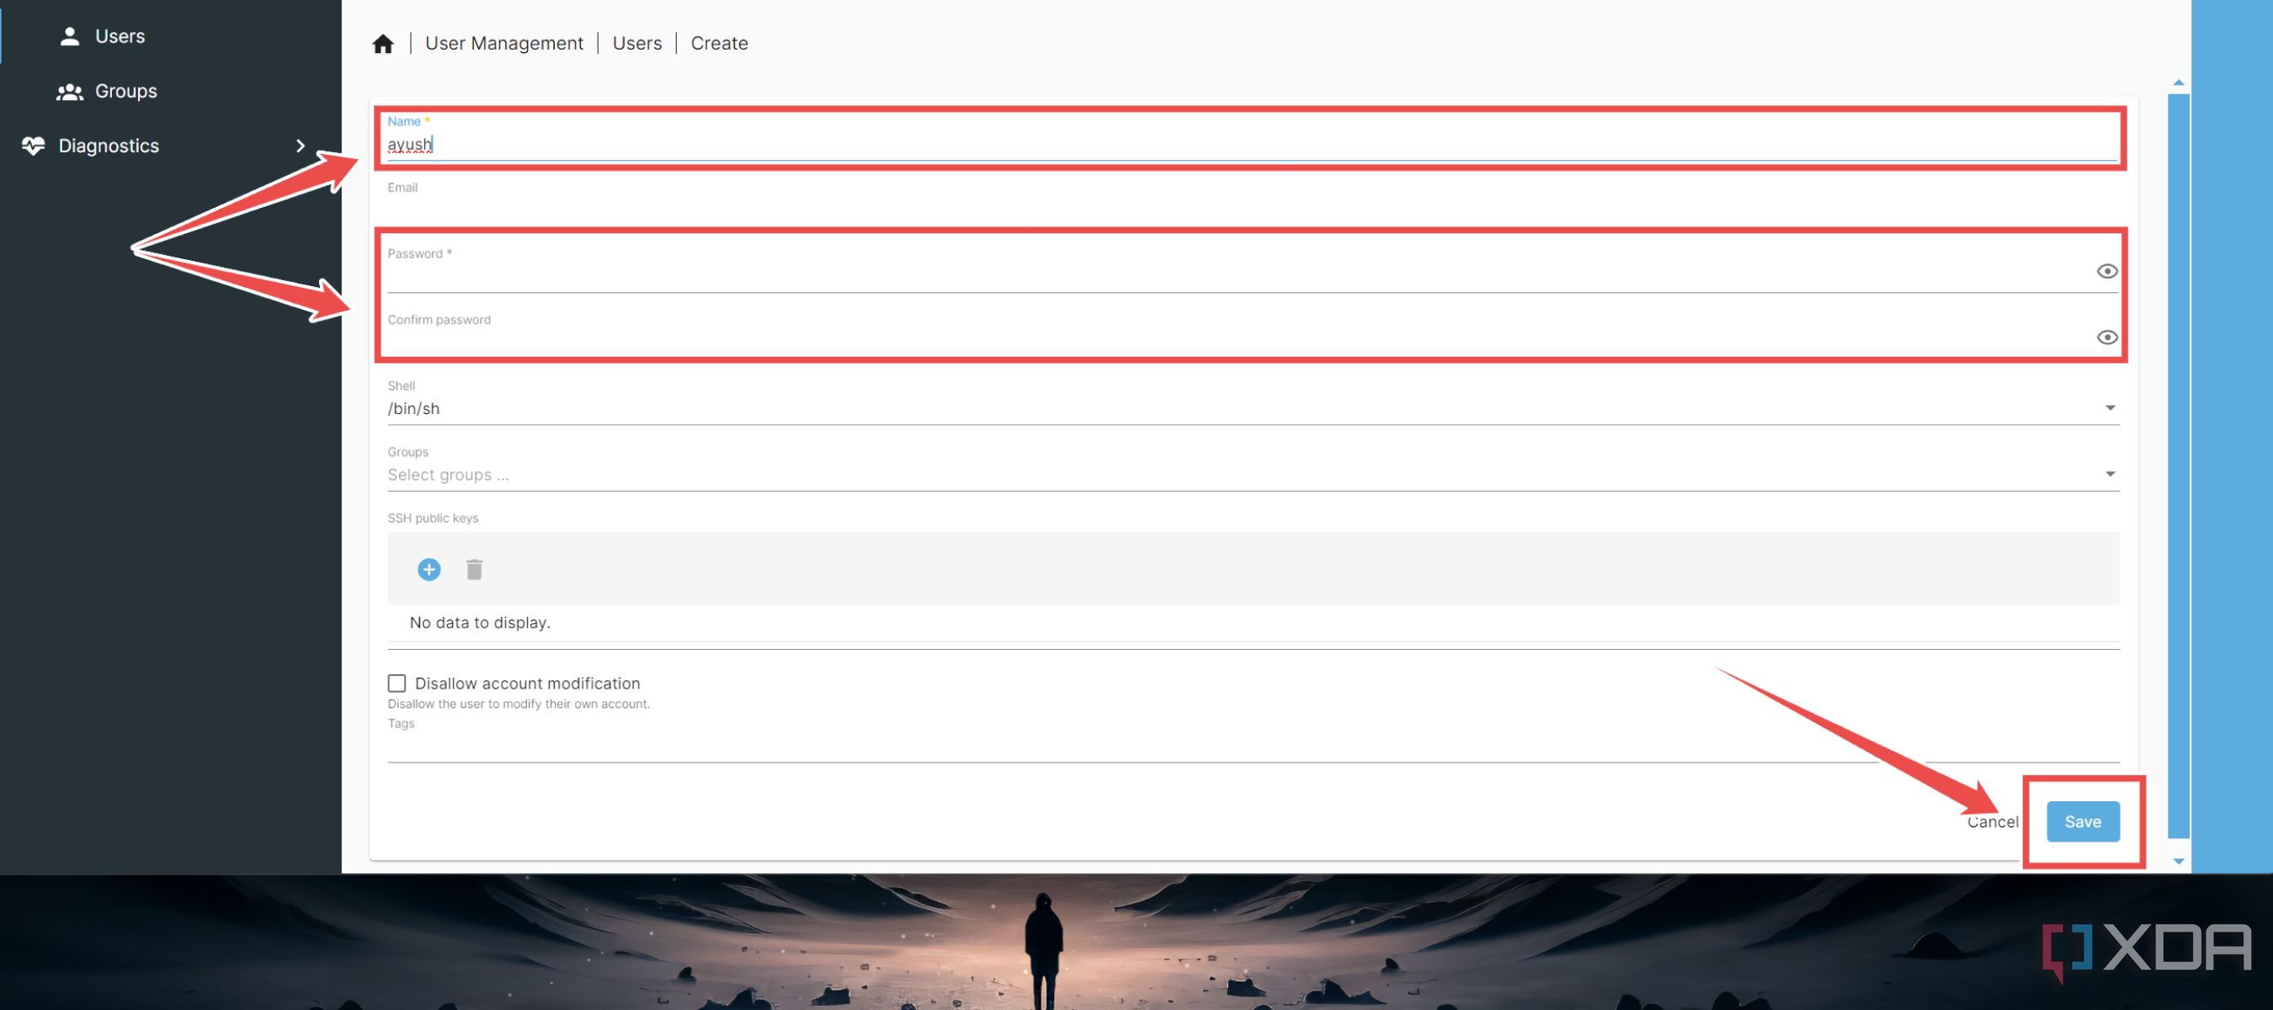This screenshot has width=2273, height=1010.
Task: Open the Groups sidebar item
Action: click(x=170, y=91)
